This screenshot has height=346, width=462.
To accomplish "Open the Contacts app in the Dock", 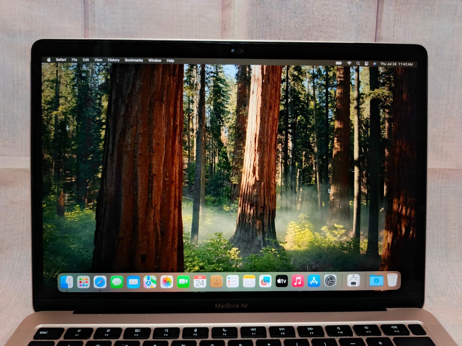I will coord(217,281).
